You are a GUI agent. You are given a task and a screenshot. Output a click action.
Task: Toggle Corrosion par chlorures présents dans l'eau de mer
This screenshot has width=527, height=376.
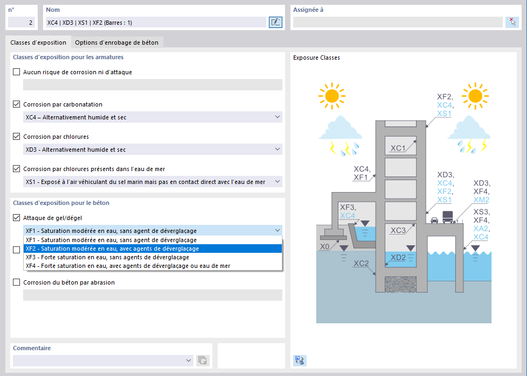click(x=17, y=169)
